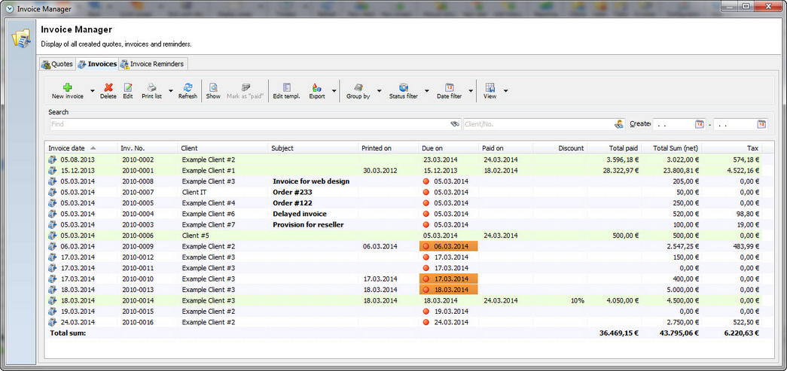Image resolution: width=787 pixels, height=371 pixels.
Task: Open the calendar for the Created end date
Action: click(761, 124)
